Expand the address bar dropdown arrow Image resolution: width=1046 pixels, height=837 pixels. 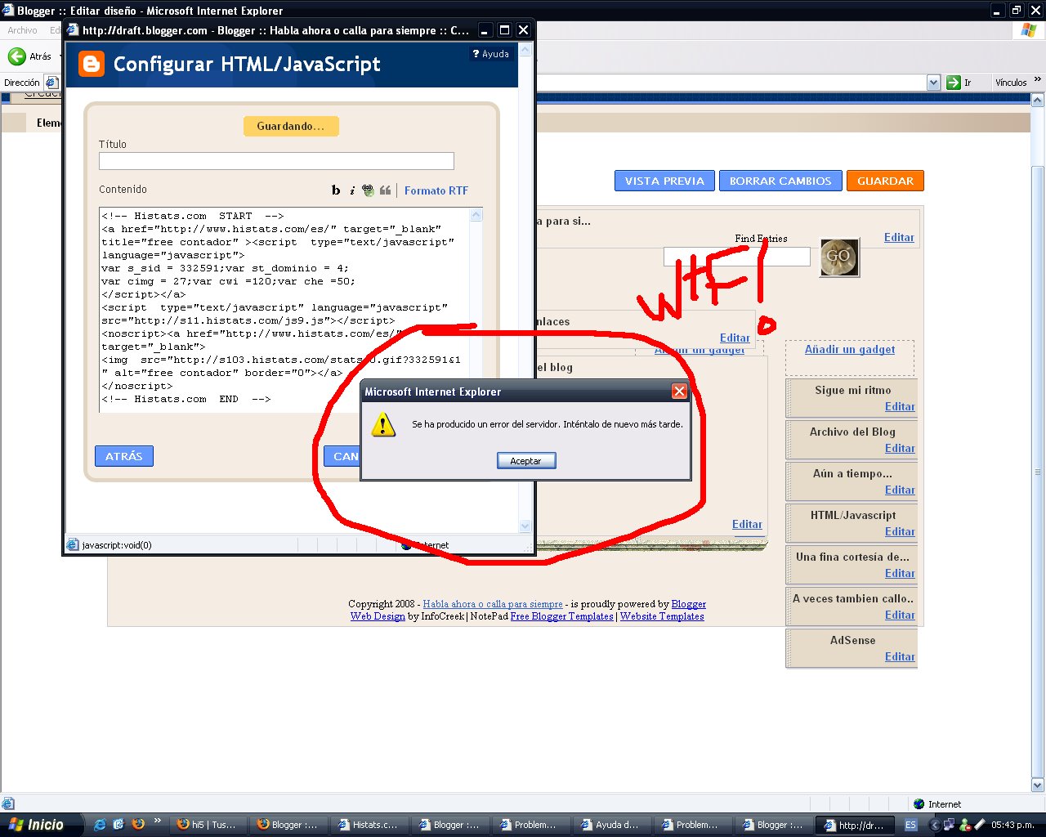[x=934, y=83]
